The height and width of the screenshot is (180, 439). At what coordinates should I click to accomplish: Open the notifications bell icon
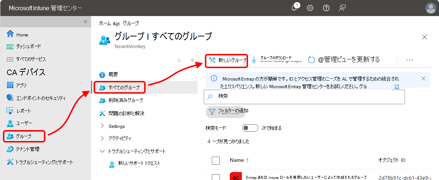pyautogui.click(x=295, y=8)
